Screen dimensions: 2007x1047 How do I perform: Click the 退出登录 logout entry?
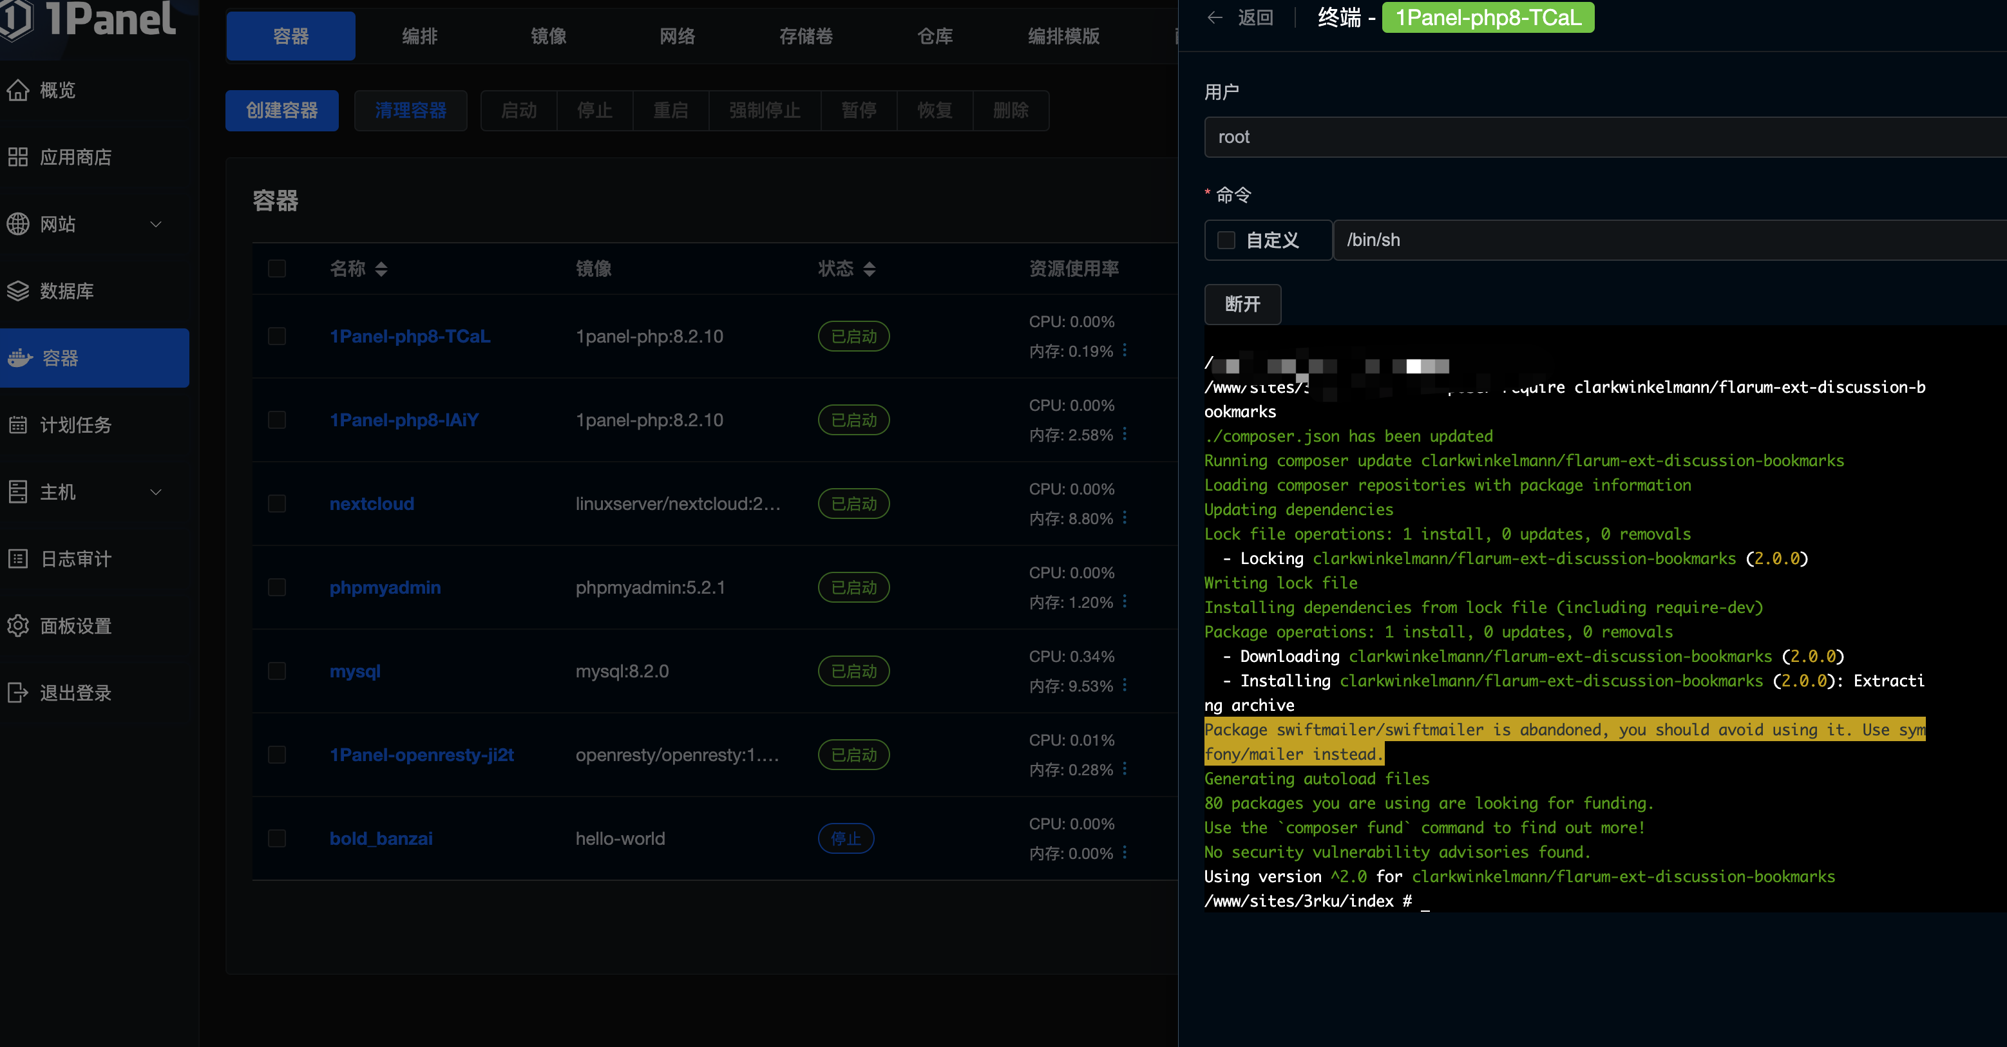[75, 693]
